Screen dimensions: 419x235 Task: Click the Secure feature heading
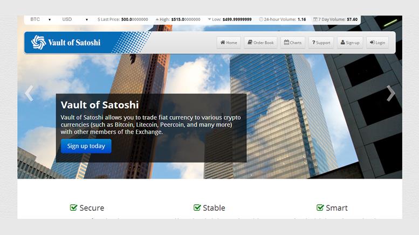[x=92, y=208]
